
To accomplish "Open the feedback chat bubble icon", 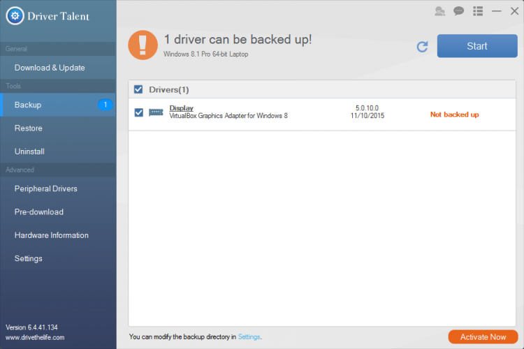I will pos(459,11).
